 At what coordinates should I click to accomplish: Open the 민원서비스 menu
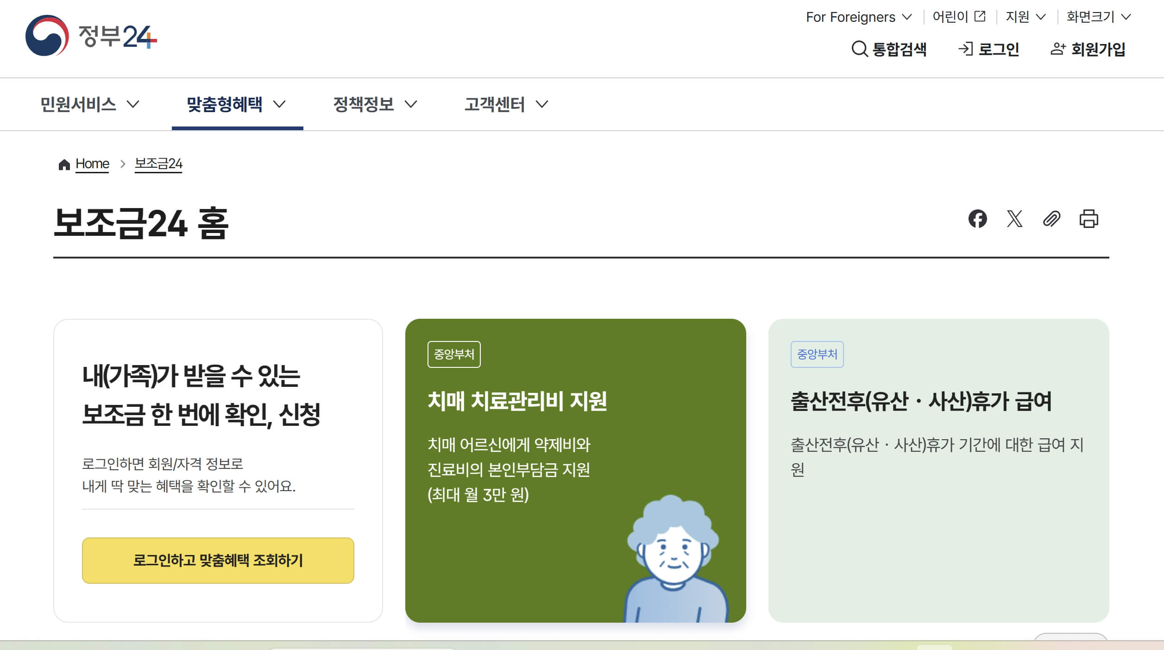[x=89, y=104]
